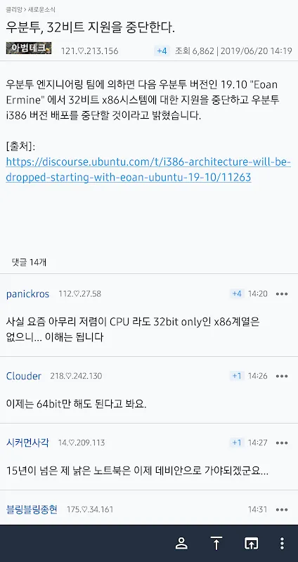The width and height of the screenshot is (298, 562).
Task: Tap the +4 likes on panickros comment
Action: [237, 294]
